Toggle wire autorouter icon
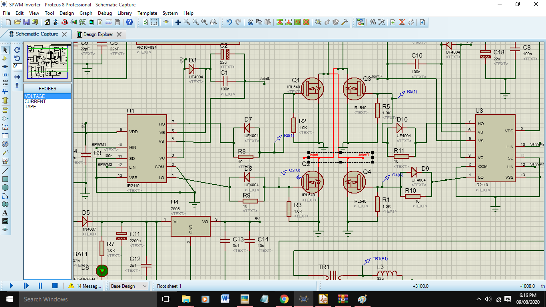546x307 pixels. (361, 22)
